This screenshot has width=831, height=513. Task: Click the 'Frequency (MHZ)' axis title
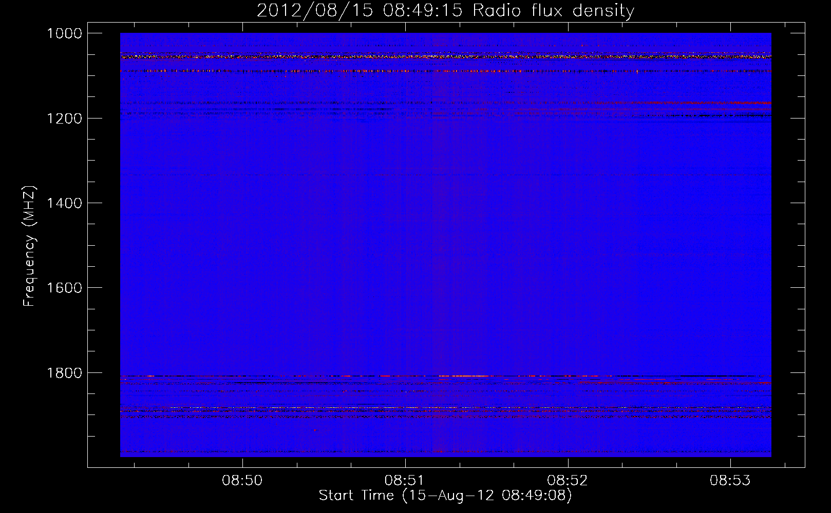[29, 246]
